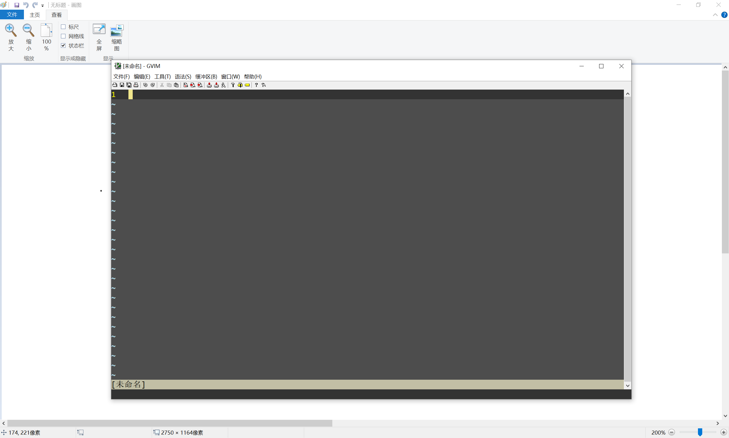
Task: Click the Load Session icon with red up arrow
Action: coord(209,85)
